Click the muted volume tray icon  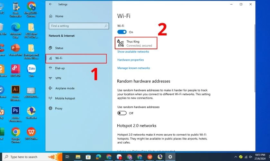point(251,157)
